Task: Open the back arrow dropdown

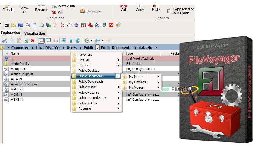Action: 103,40
